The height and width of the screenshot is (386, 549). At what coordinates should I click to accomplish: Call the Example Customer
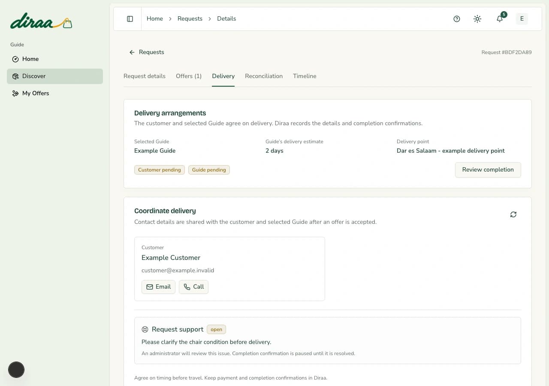click(x=193, y=287)
